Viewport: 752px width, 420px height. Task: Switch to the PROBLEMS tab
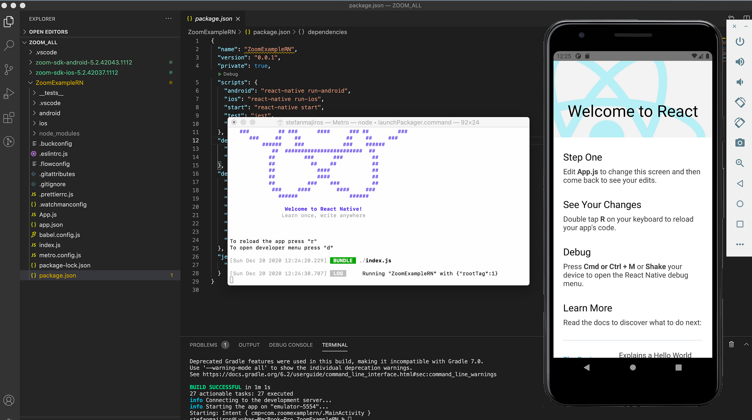tap(203, 345)
